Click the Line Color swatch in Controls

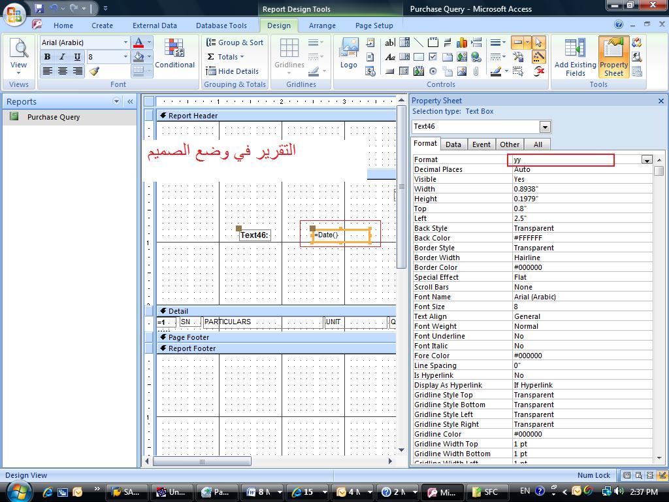(x=495, y=71)
